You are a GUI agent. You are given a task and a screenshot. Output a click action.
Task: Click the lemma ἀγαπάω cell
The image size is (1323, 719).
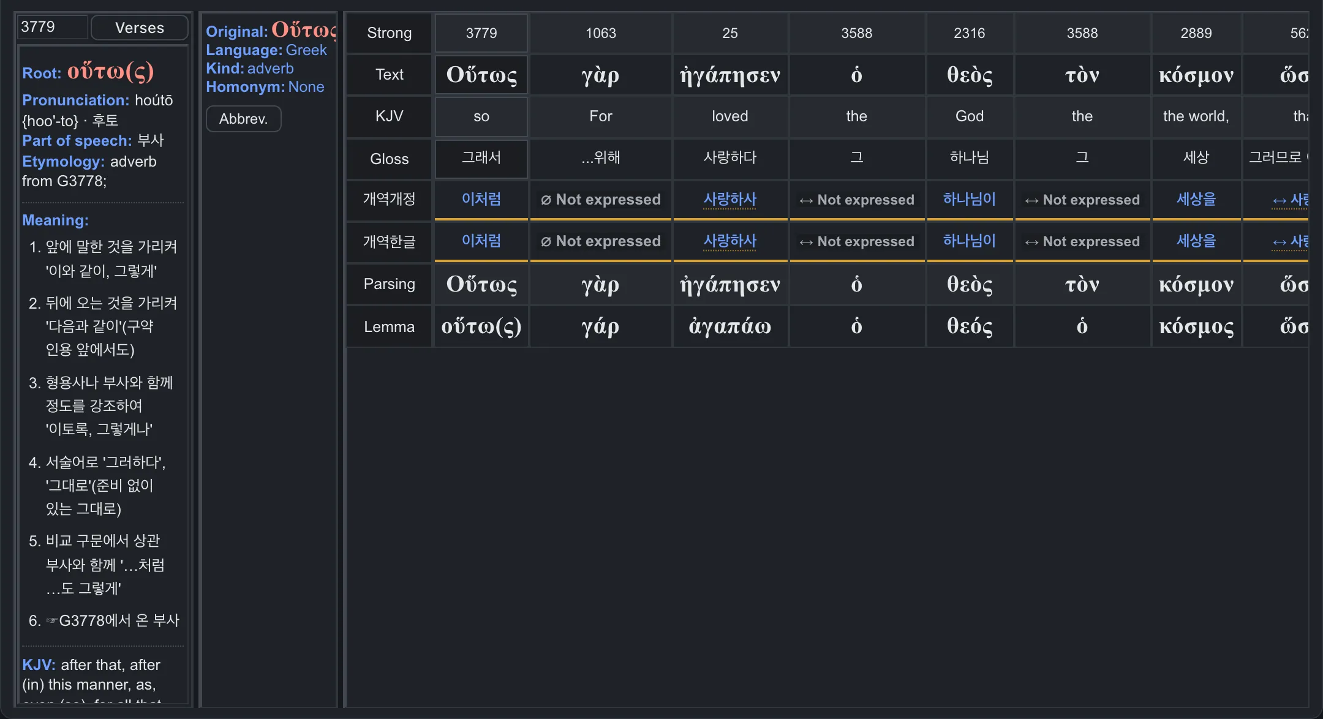coord(730,326)
